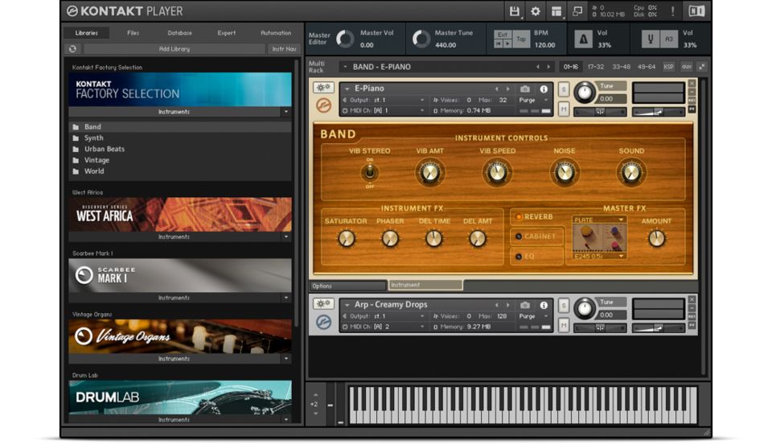This screenshot has width=772, height=445.
Task: Switch to the Files tab
Action: point(133,33)
